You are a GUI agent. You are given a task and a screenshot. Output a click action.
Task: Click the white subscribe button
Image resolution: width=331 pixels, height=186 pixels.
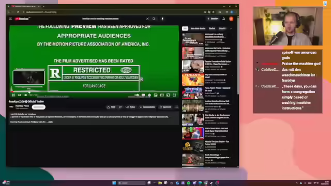[x=39, y=107]
